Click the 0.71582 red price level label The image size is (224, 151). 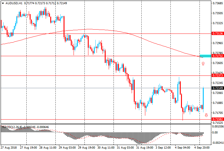pyautogui.click(x=218, y=119)
